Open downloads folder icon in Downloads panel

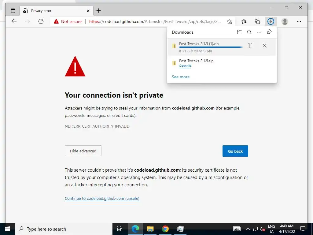pos(240,32)
